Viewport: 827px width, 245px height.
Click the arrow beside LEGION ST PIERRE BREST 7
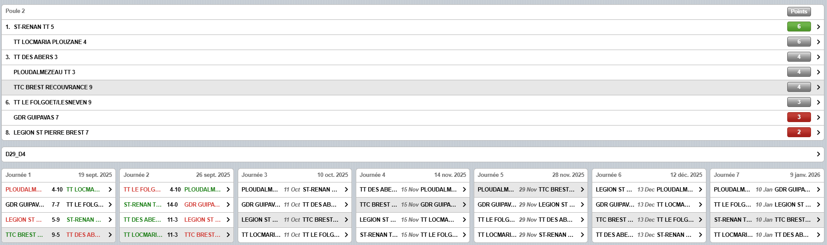click(818, 132)
